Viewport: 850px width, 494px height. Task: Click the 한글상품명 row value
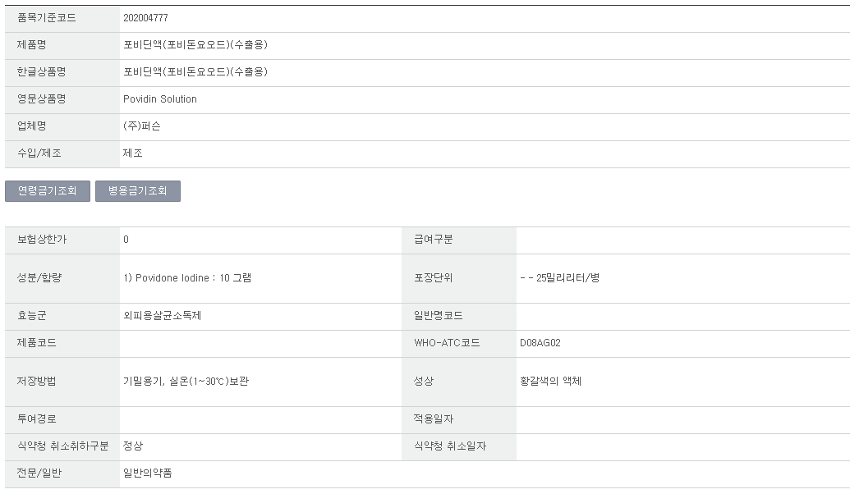click(x=195, y=72)
